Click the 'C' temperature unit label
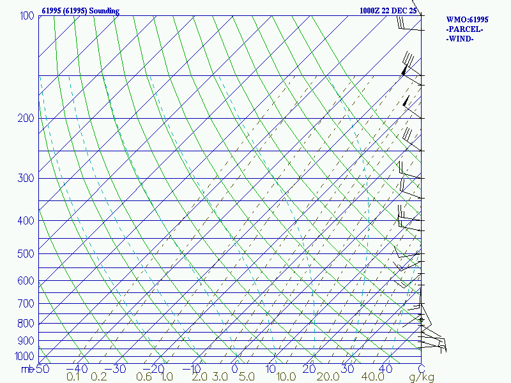Viewport: 511px width, 383px height. [x=421, y=369]
